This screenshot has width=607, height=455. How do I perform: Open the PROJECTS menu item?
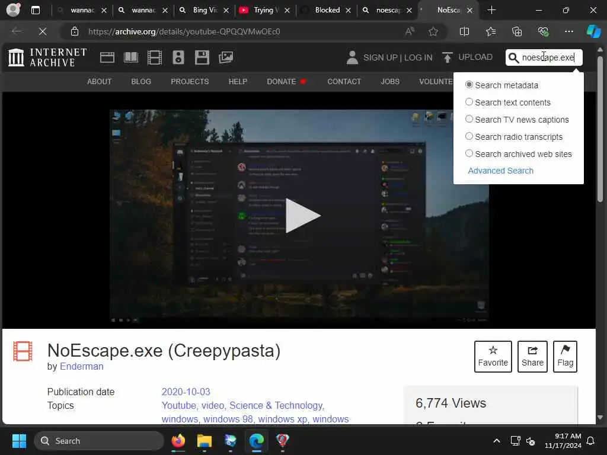tap(190, 82)
